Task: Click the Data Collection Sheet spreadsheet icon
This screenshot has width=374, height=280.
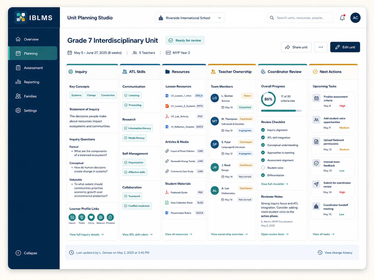Action: coord(167,203)
